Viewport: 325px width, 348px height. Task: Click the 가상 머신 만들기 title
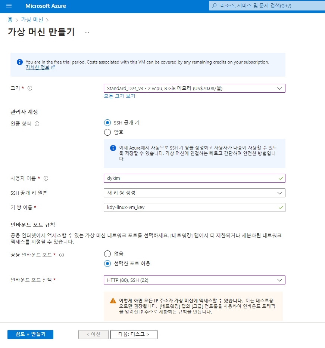(x=41, y=32)
